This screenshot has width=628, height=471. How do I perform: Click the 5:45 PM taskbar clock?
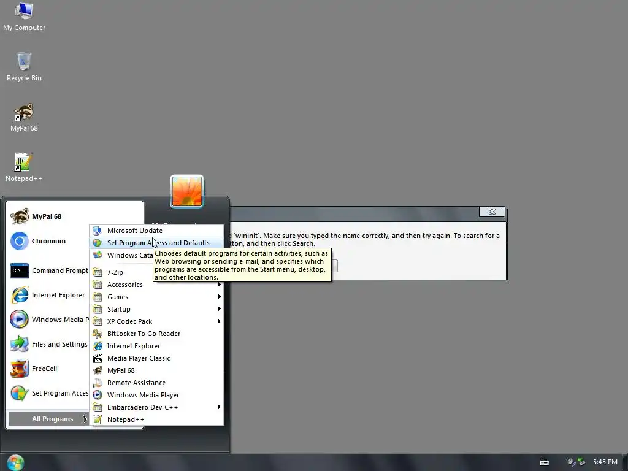pyautogui.click(x=605, y=462)
